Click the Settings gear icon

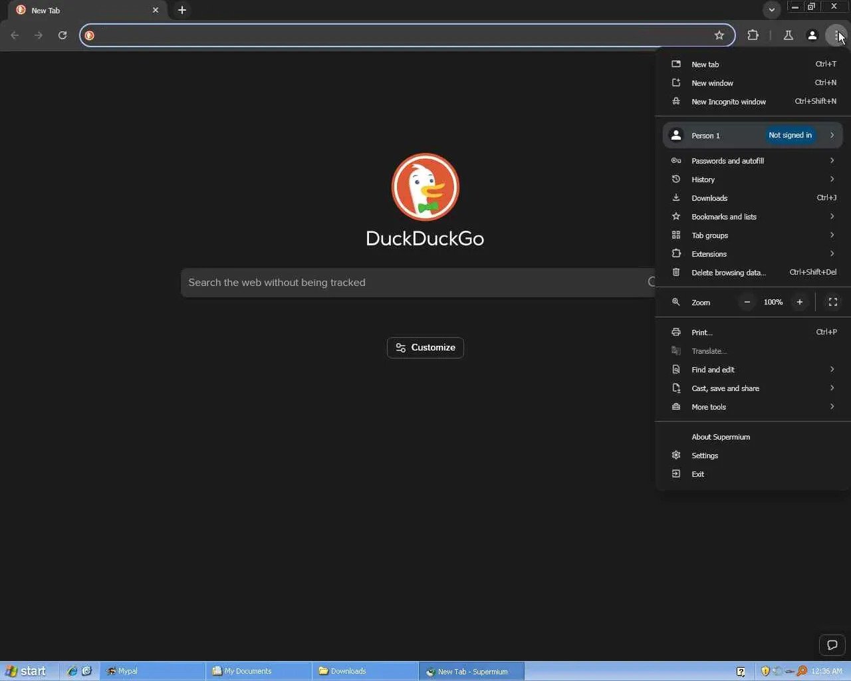pos(676,456)
